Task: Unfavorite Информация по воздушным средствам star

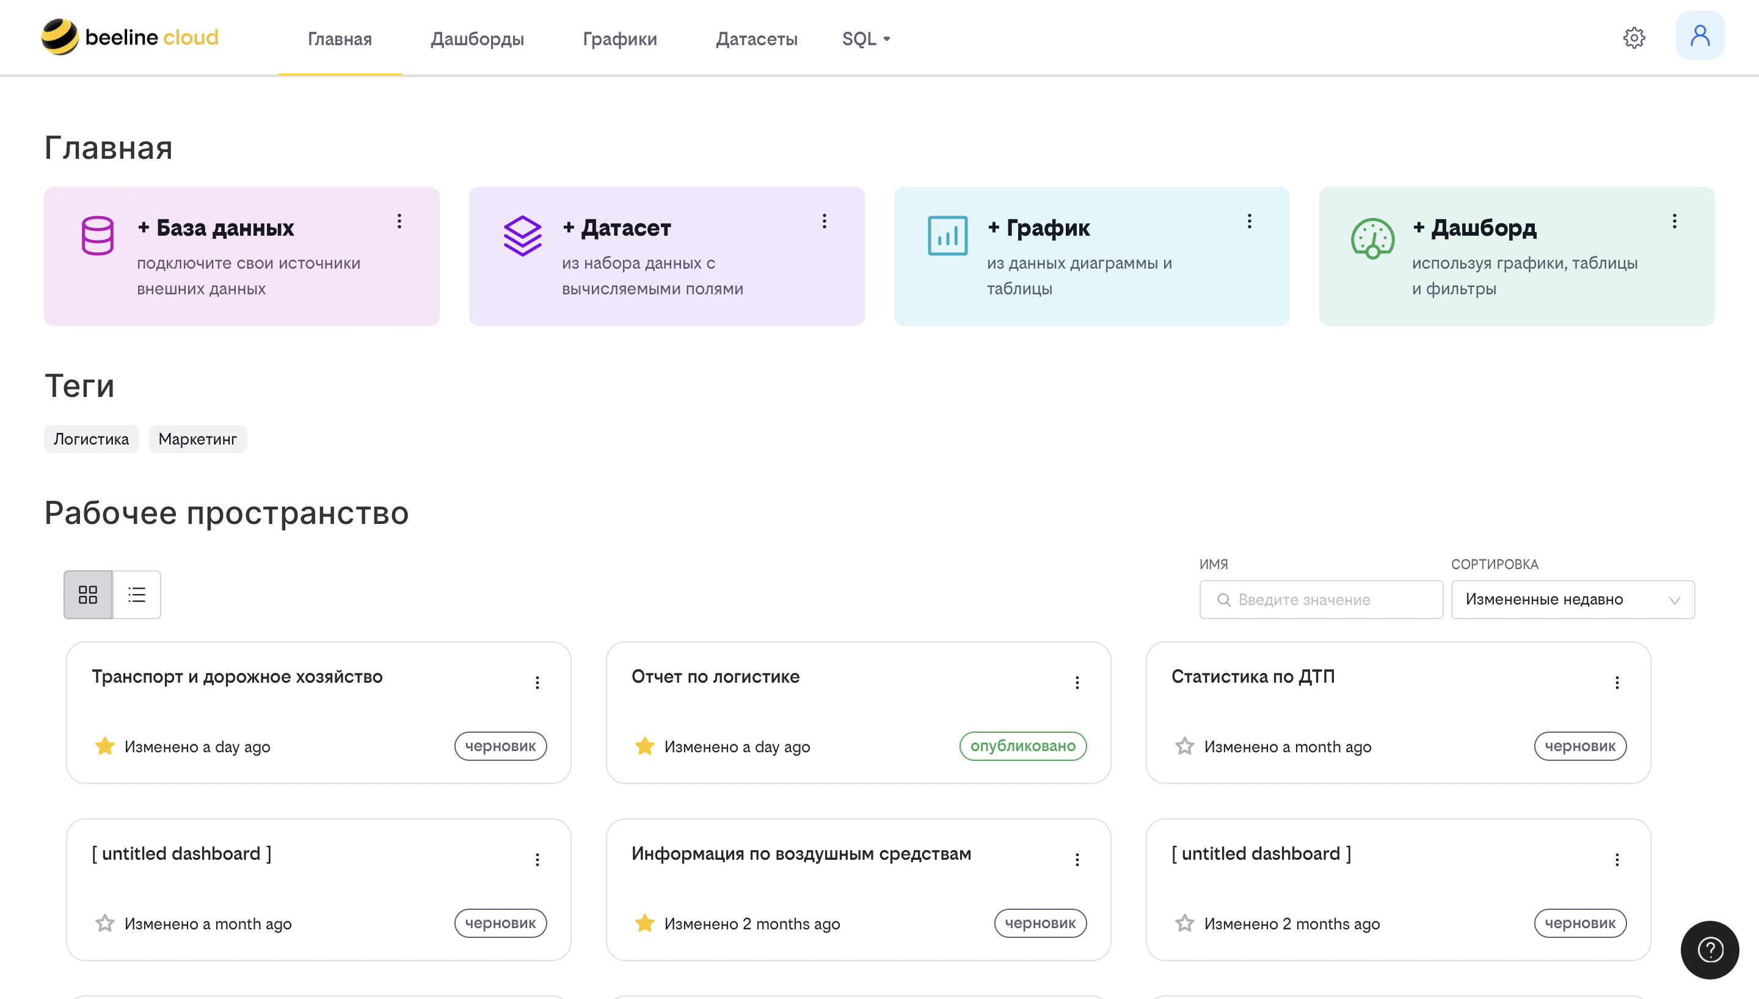Action: point(645,923)
